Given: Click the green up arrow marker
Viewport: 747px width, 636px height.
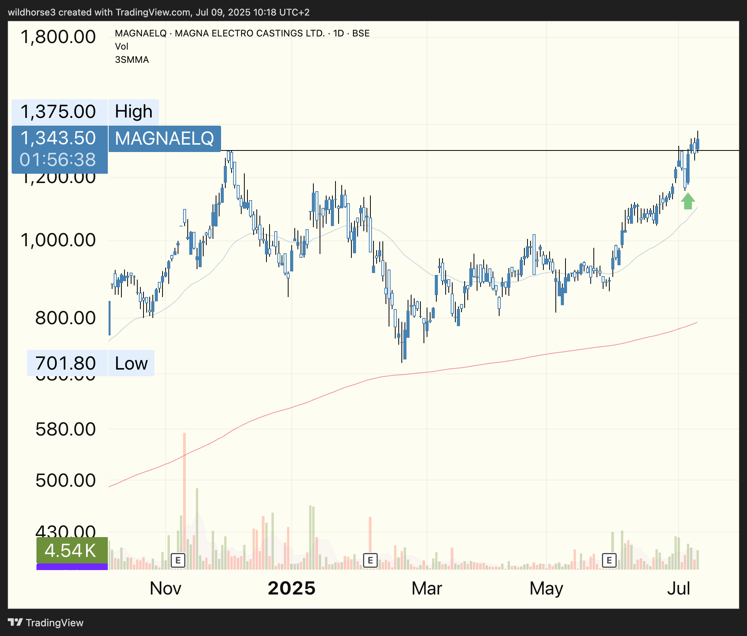Looking at the screenshot, I should pos(688,201).
